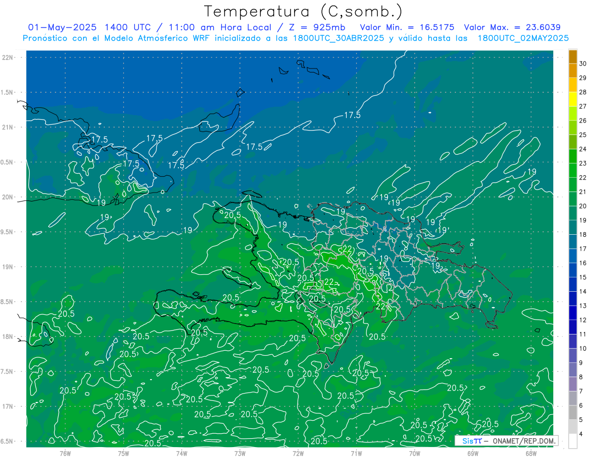The width and height of the screenshot is (596, 460).
Task: Click blue swatch between 15 and 16
Action: pyautogui.click(x=573, y=270)
